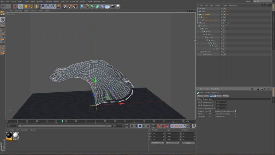This screenshot has height=155, width=275.
Task: Uncheck the Adapt UV checkbox
Action: point(210,117)
